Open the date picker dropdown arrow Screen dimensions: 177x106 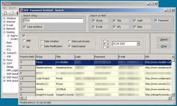pyautogui.click(x=138, y=44)
